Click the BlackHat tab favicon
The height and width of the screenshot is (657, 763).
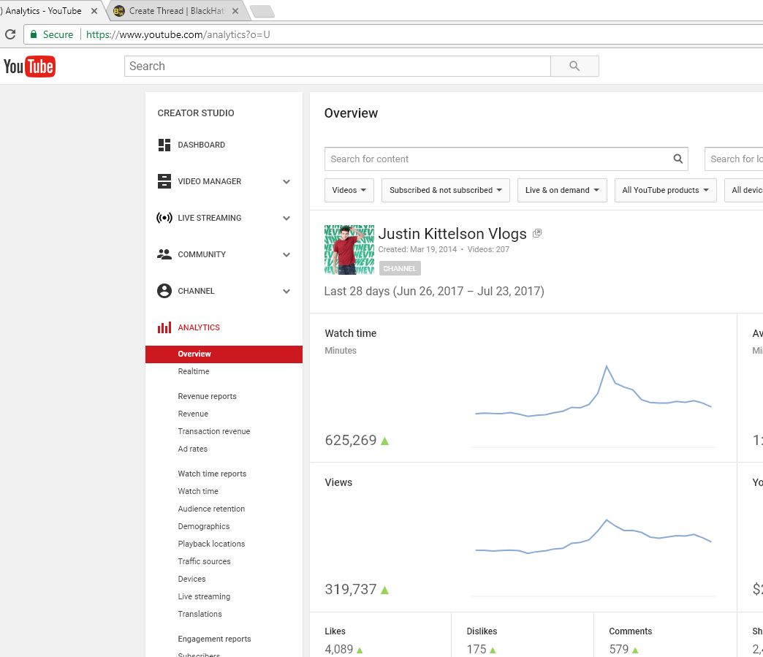[118, 11]
